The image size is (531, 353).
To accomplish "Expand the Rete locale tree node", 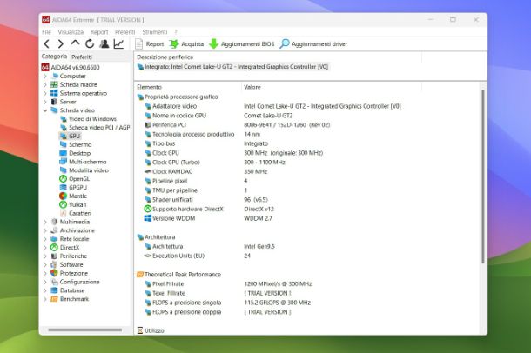I will tap(45, 239).
